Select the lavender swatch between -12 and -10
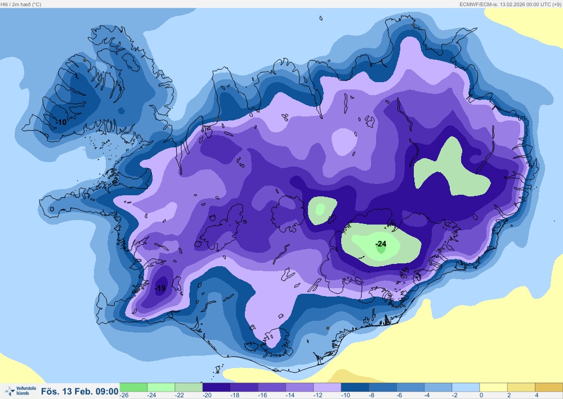 (x=327, y=387)
